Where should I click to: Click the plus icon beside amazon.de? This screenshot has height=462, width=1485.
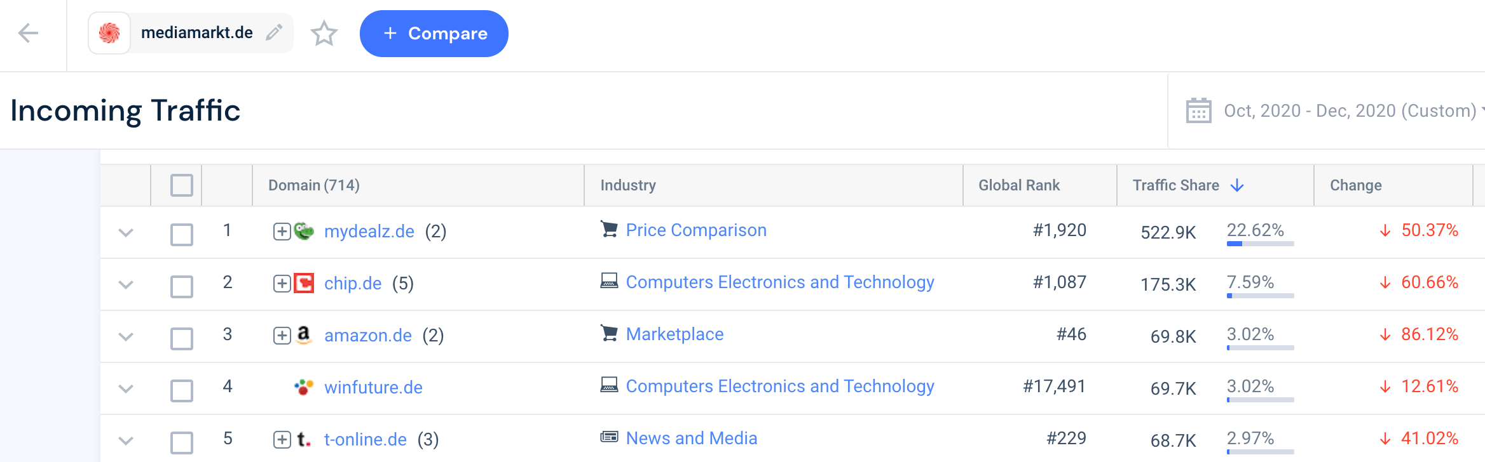pyautogui.click(x=282, y=336)
